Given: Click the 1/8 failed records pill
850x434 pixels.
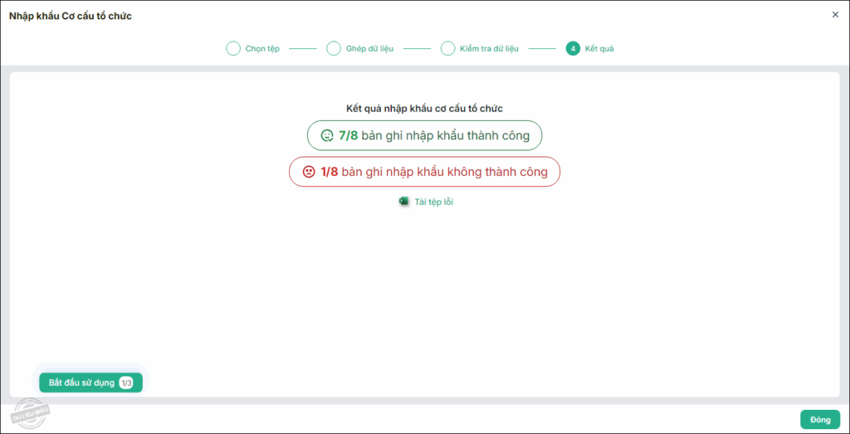Looking at the screenshot, I should [424, 172].
